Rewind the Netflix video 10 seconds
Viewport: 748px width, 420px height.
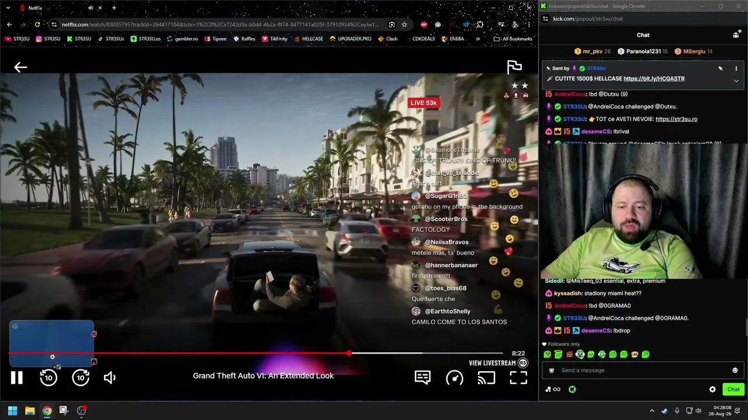[49, 378]
